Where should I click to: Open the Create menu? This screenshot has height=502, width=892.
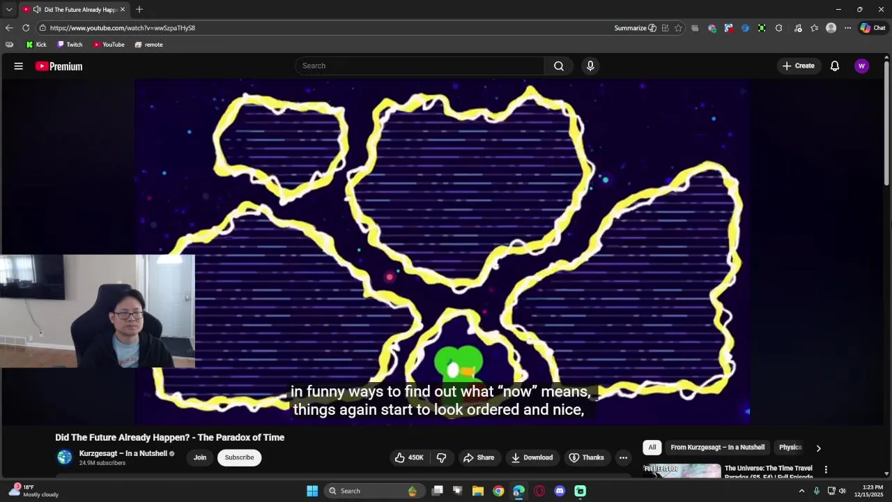[799, 66]
